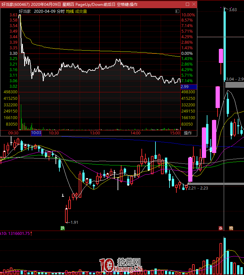
Task: Click the 3.04 - 2.9 gap label
Action: [235, 79]
